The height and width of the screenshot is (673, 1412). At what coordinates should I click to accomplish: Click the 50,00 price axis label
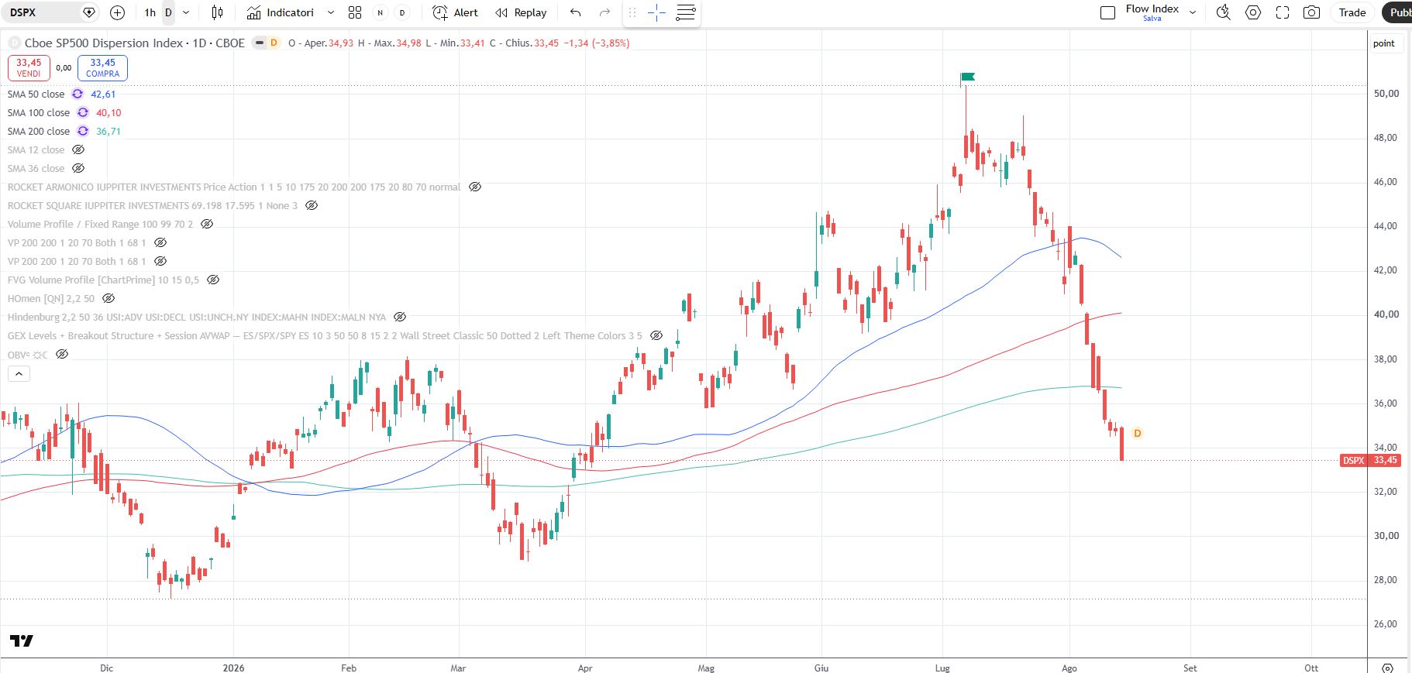coord(1386,93)
